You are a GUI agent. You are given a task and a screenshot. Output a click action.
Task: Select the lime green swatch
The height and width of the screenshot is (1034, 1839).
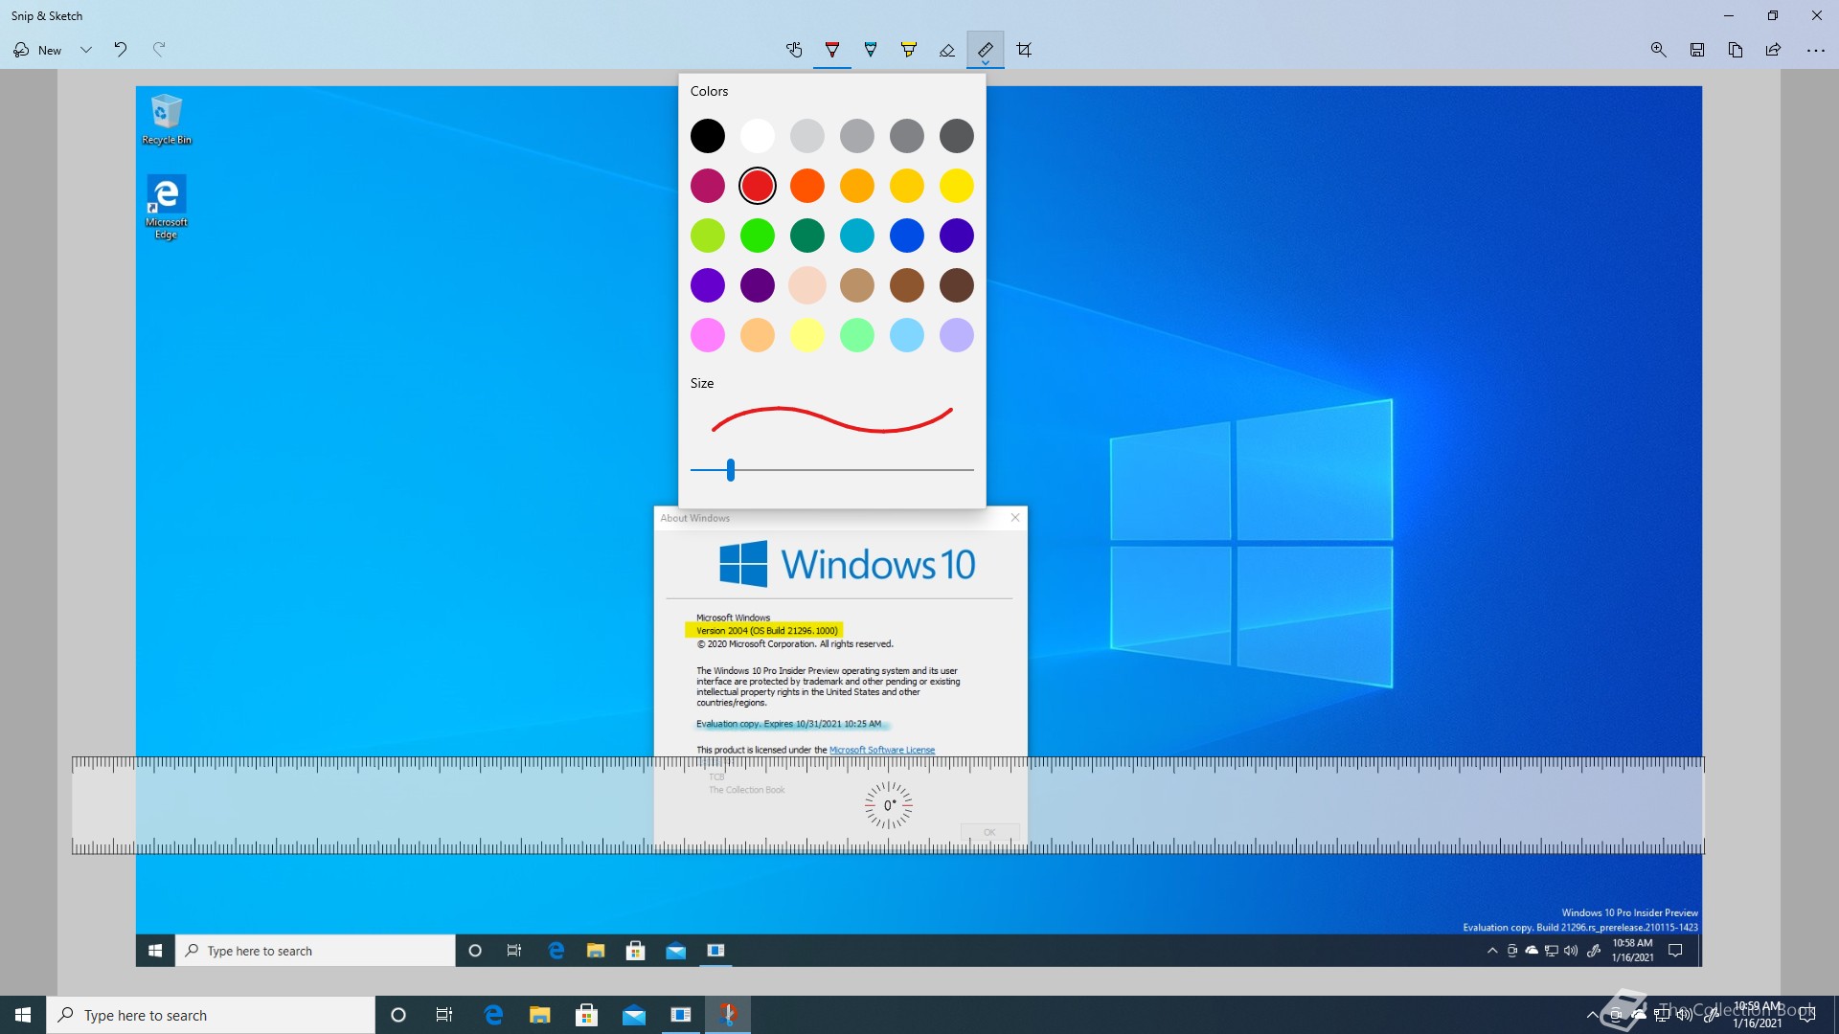[x=708, y=236]
